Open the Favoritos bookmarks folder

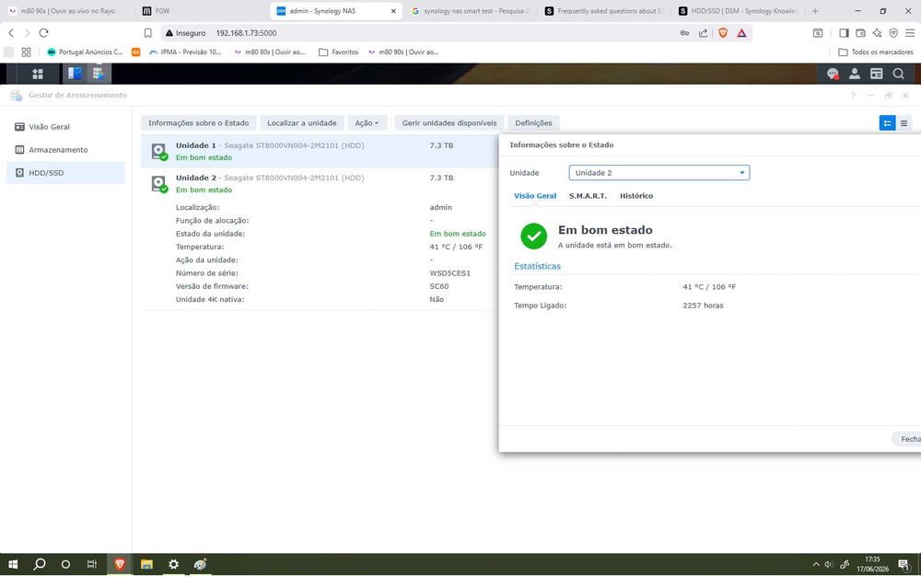point(338,52)
